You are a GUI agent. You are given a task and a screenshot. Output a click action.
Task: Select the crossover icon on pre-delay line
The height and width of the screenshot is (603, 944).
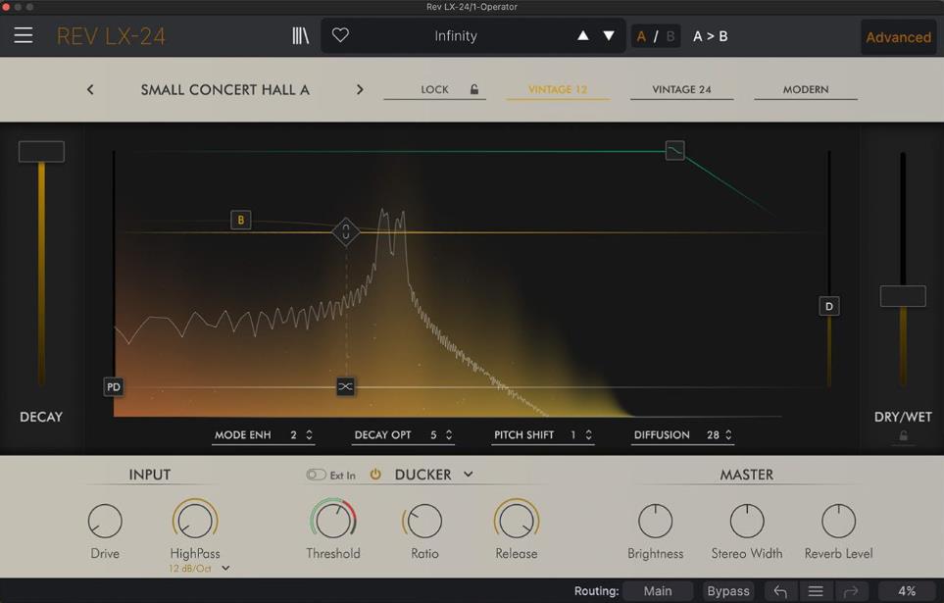[x=346, y=386]
